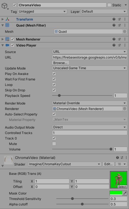Open Transform three-dot context menu
This screenshot has height=209, width=129.
pos(125,19)
